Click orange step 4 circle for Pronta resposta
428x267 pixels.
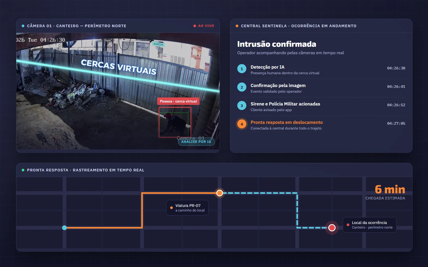point(242,124)
